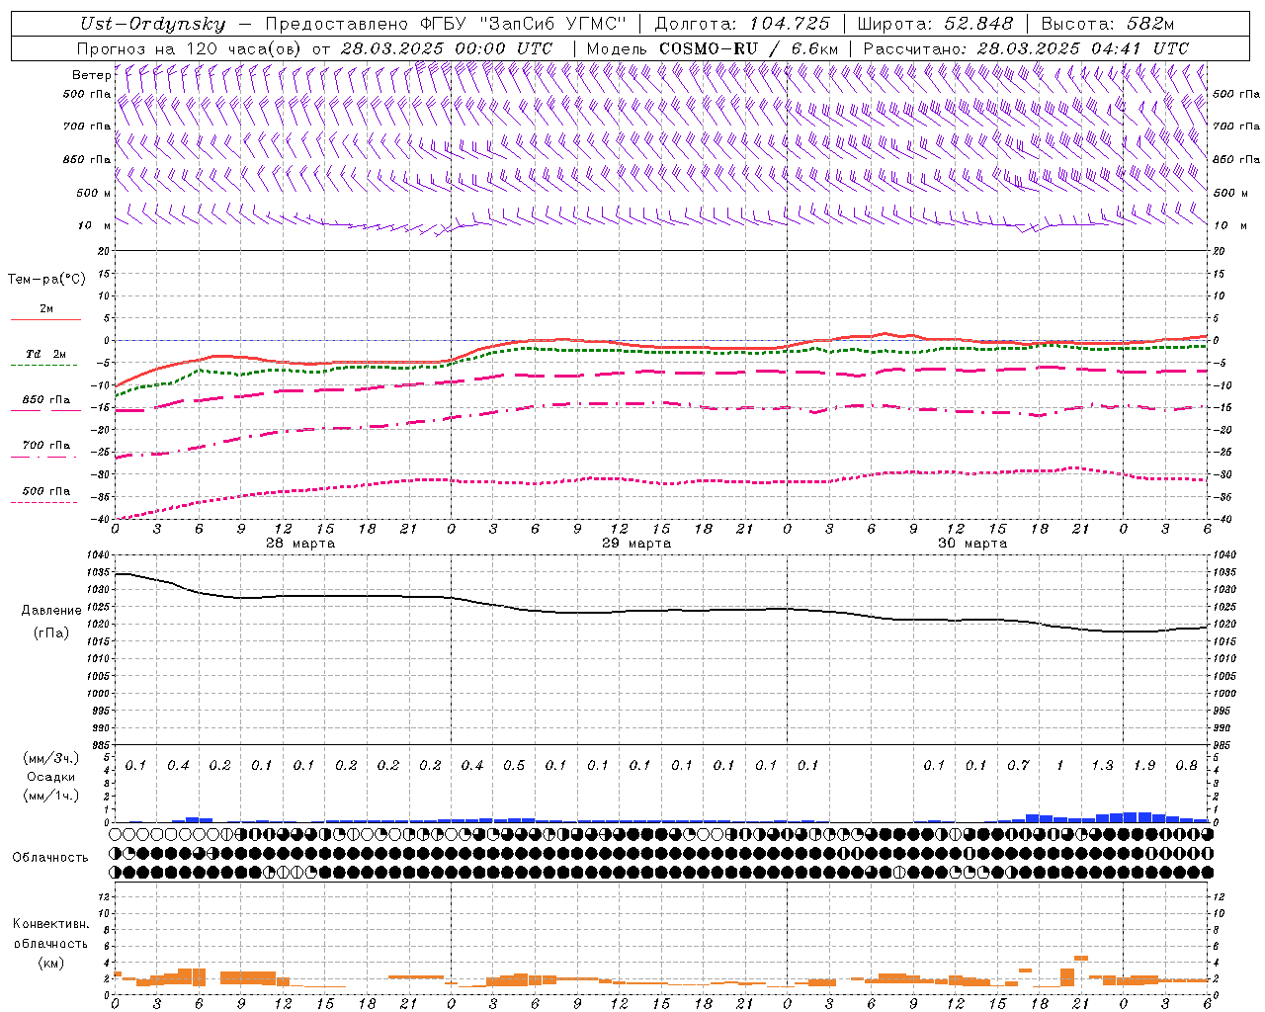Select the date label 28 марта

300,544
